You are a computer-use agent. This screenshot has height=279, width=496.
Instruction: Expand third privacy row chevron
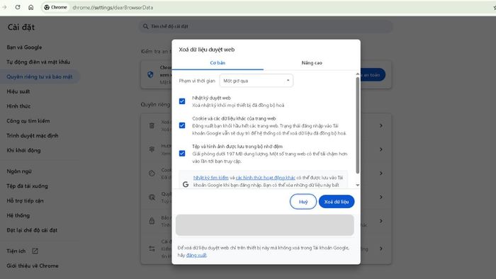tap(381, 173)
